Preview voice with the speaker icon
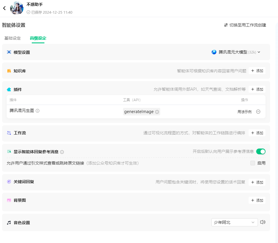The width and height of the screenshot is (278, 243). click(x=263, y=222)
